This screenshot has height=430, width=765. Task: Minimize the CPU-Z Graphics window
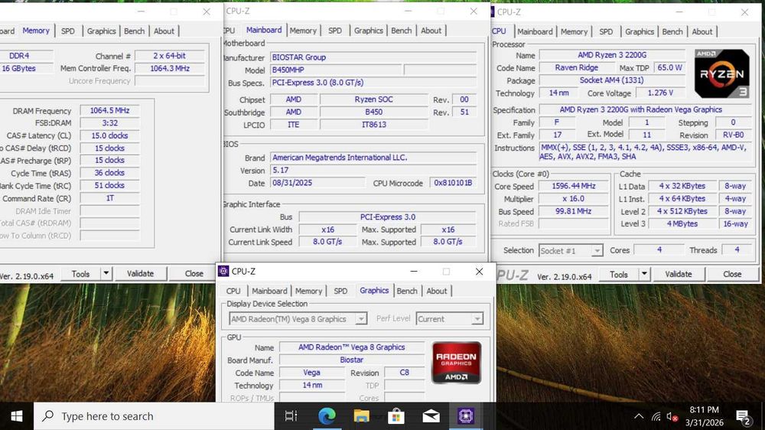414,272
